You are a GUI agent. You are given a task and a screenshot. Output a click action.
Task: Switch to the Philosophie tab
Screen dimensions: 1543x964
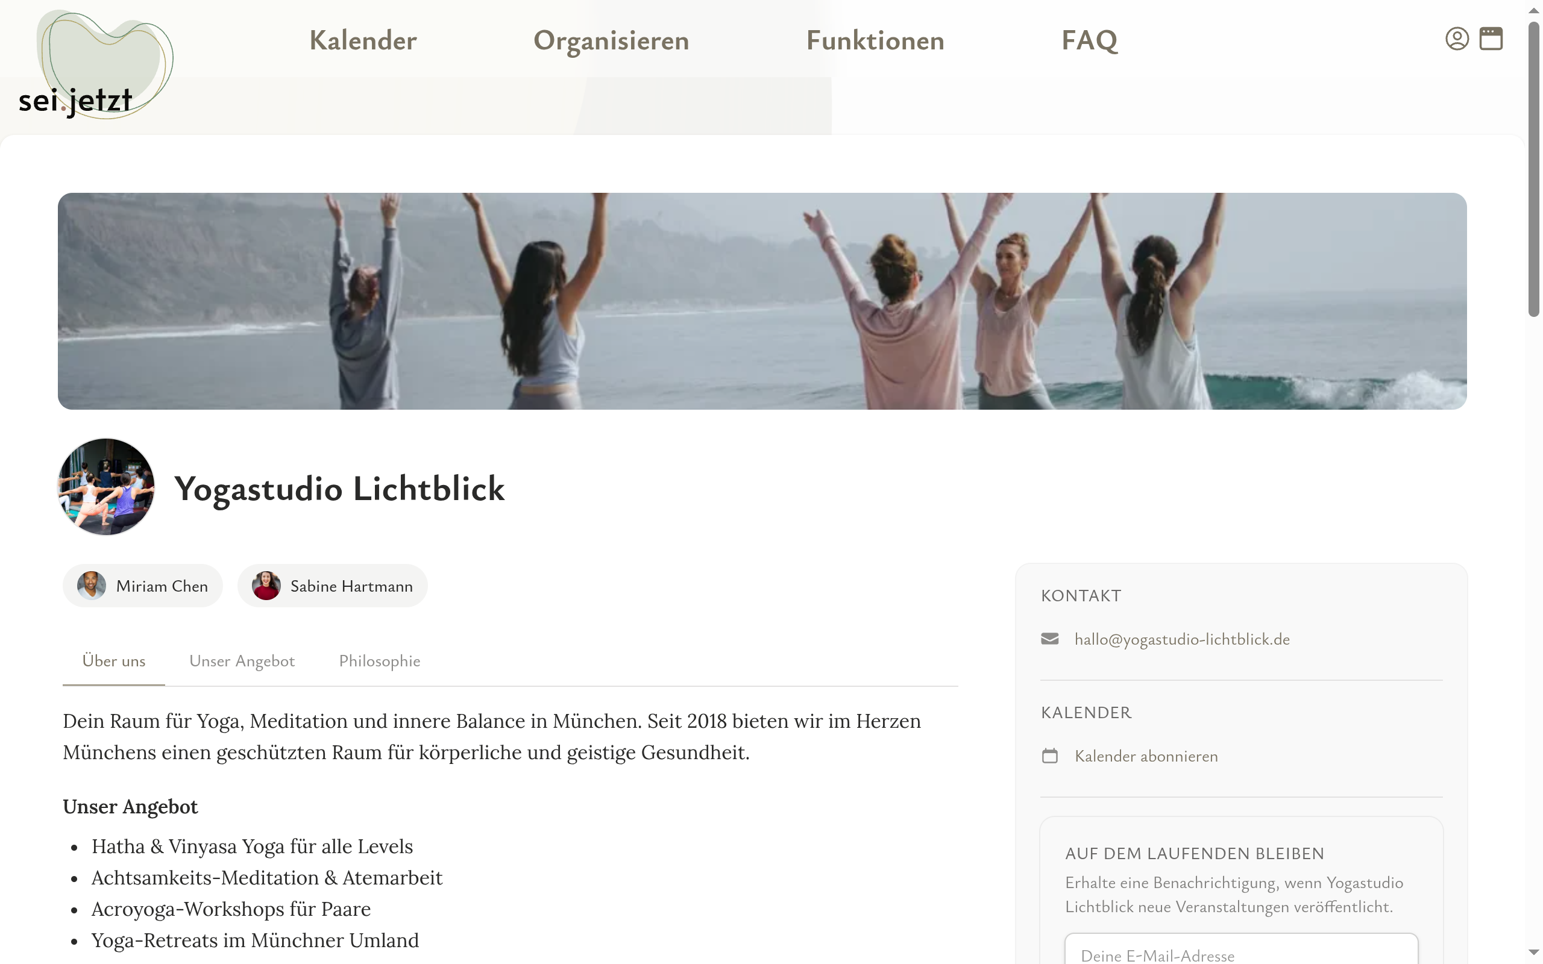tap(379, 661)
